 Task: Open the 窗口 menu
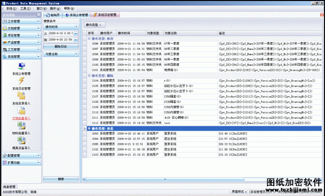[41, 9]
